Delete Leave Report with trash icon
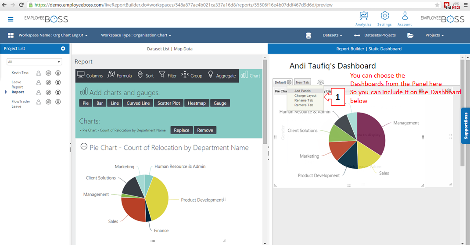The image size is (470, 245). click(58, 82)
